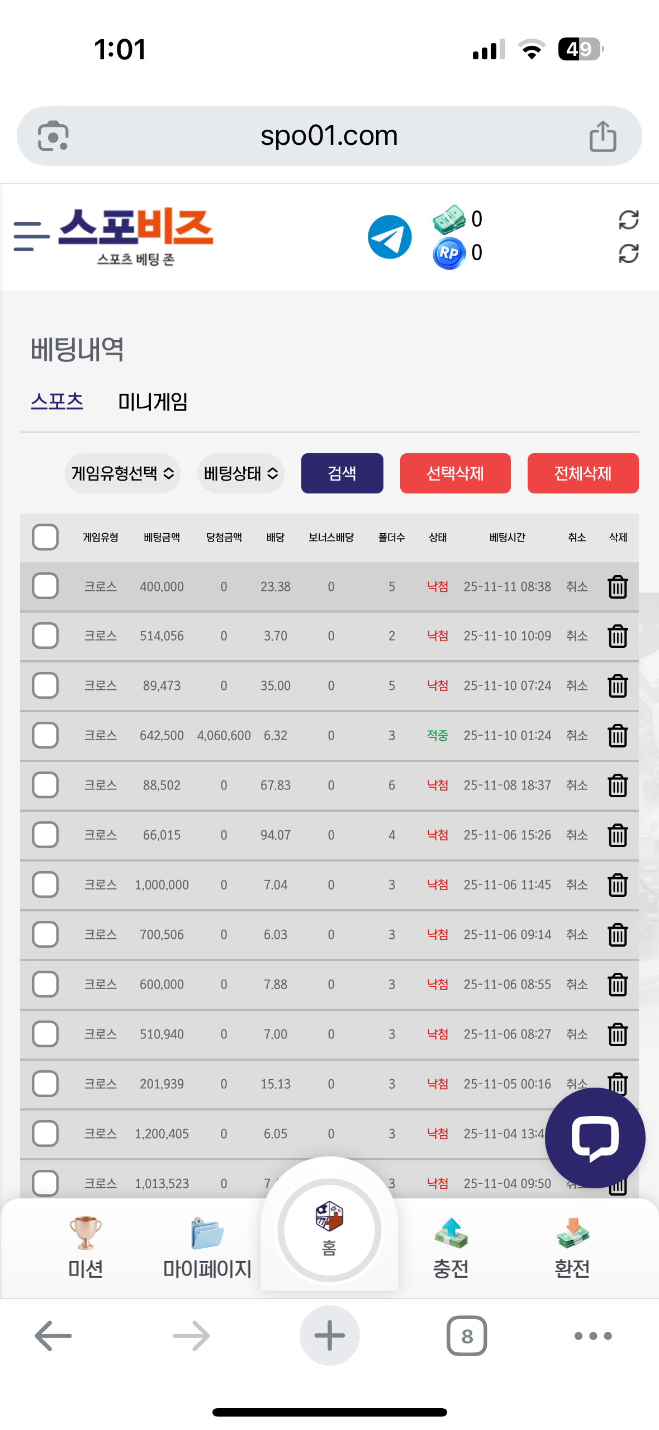659x1430 pixels.
Task: Open the hamburger side menu
Action: pyautogui.click(x=30, y=236)
